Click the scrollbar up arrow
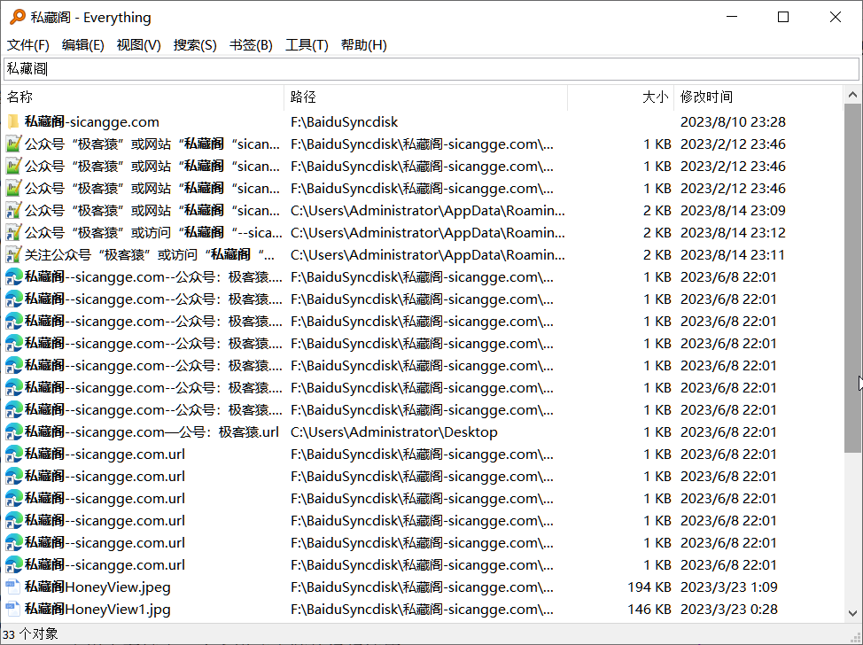This screenshot has width=863, height=645. pyautogui.click(x=852, y=95)
